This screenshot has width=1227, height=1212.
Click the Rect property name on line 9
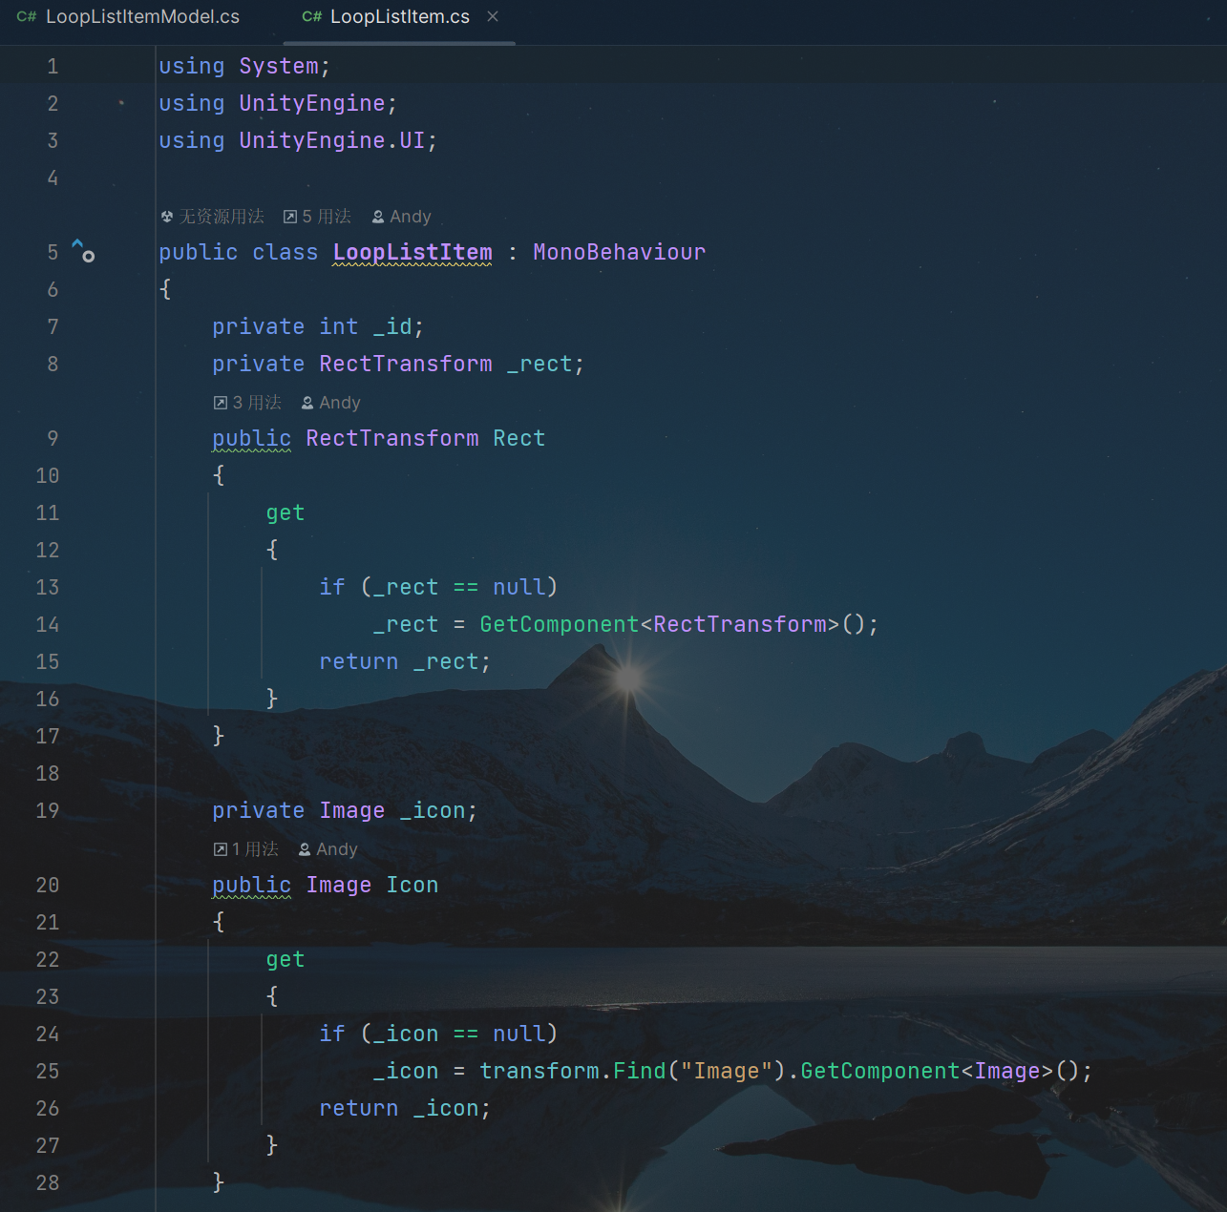point(519,438)
